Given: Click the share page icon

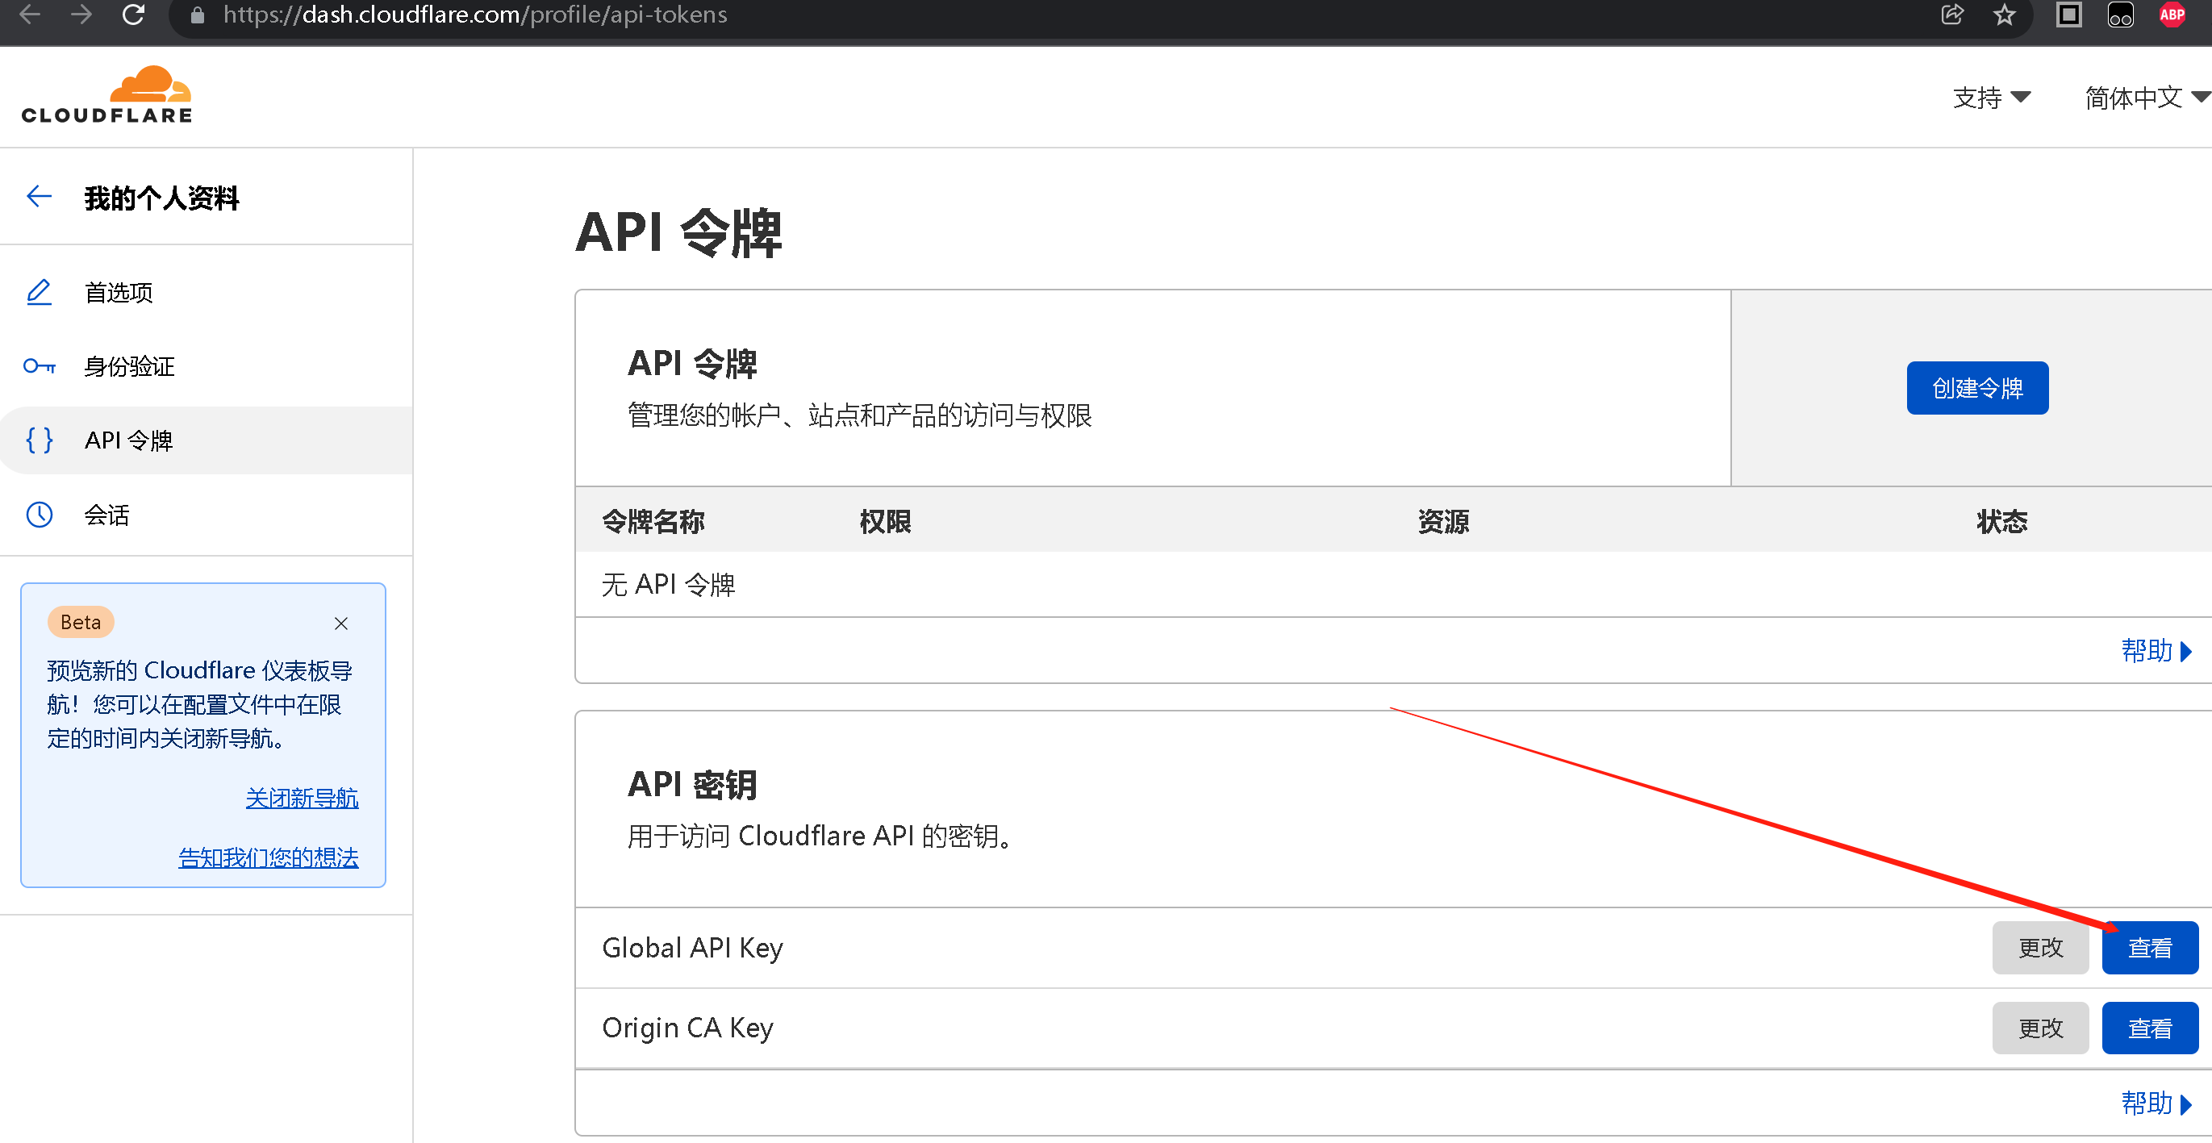Looking at the screenshot, I should point(1951,15).
